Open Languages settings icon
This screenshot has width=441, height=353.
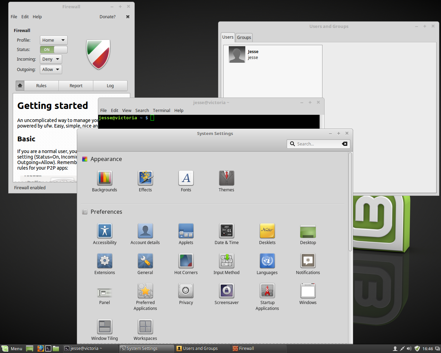[x=267, y=261]
